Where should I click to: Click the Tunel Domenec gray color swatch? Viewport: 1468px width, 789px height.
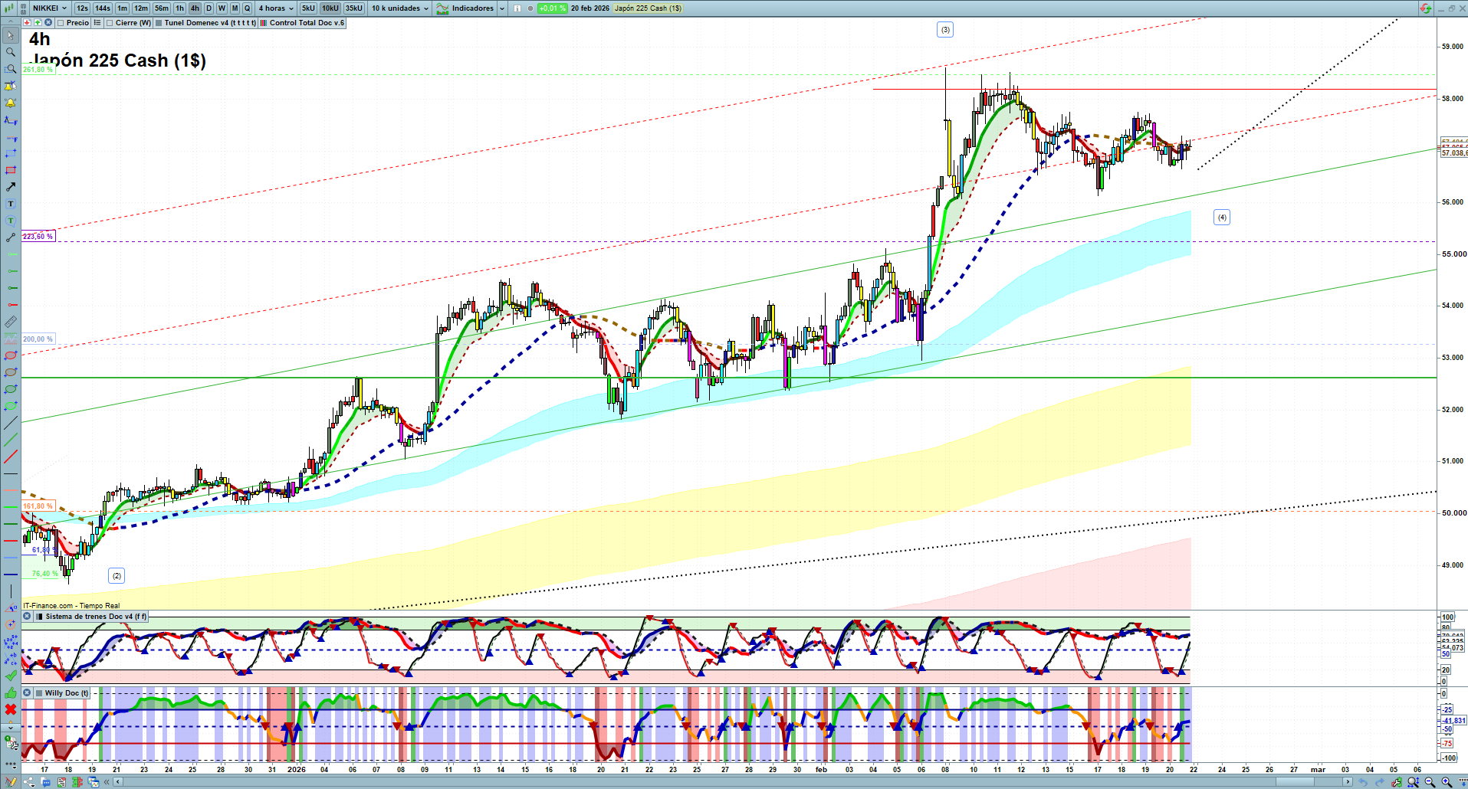(159, 23)
